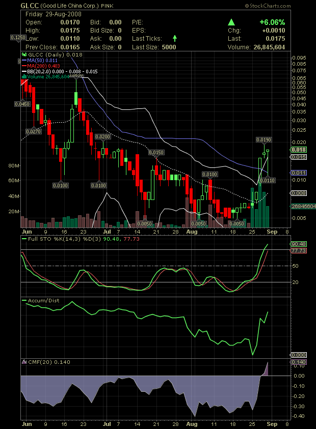The image size is (316, 429).
Task: Click the Open value 0.0170
Action: pos(70,22)
